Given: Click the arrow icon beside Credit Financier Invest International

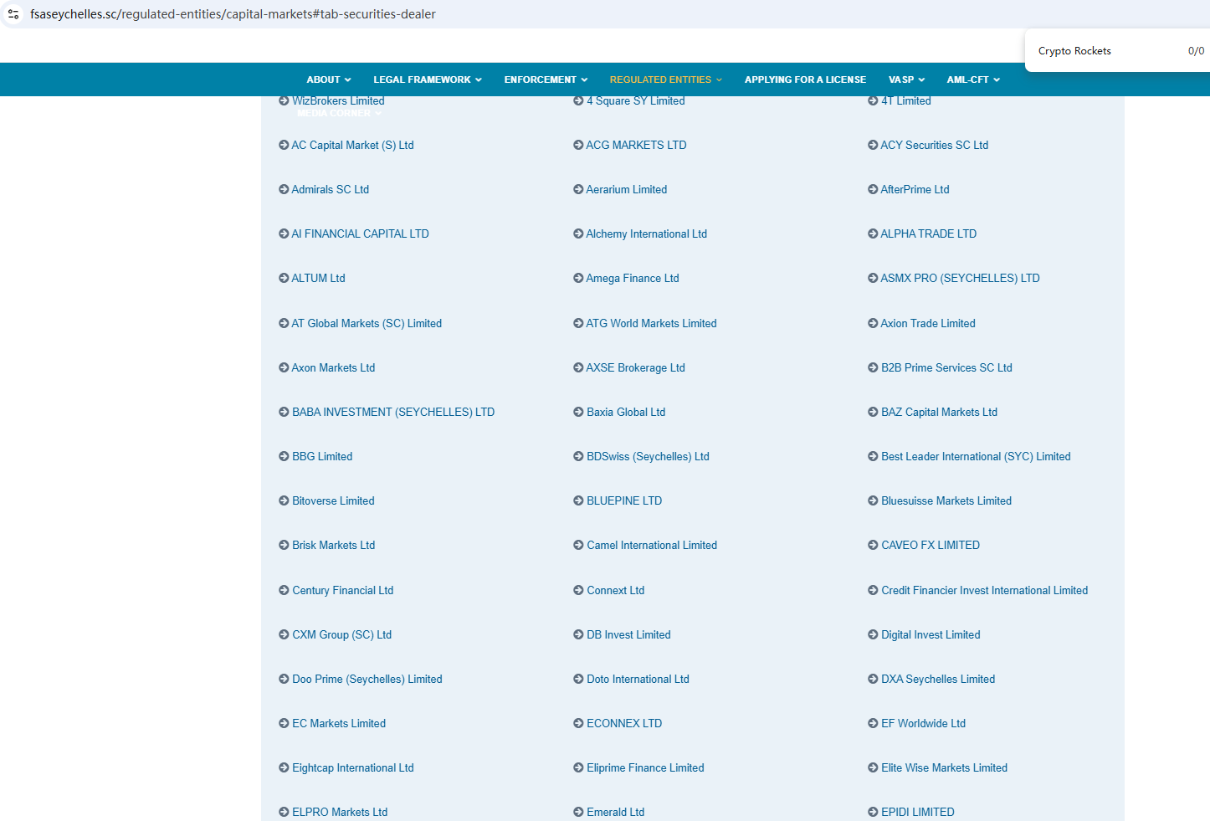Looking at the screenshot, I should tap(873, 590).
